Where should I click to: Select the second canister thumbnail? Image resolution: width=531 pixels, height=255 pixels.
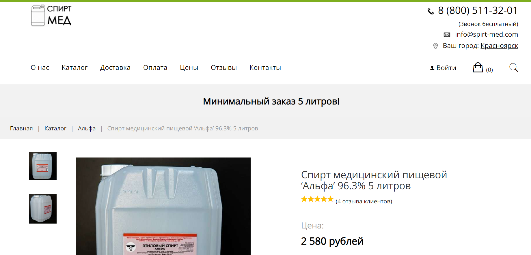coord(43,209)
